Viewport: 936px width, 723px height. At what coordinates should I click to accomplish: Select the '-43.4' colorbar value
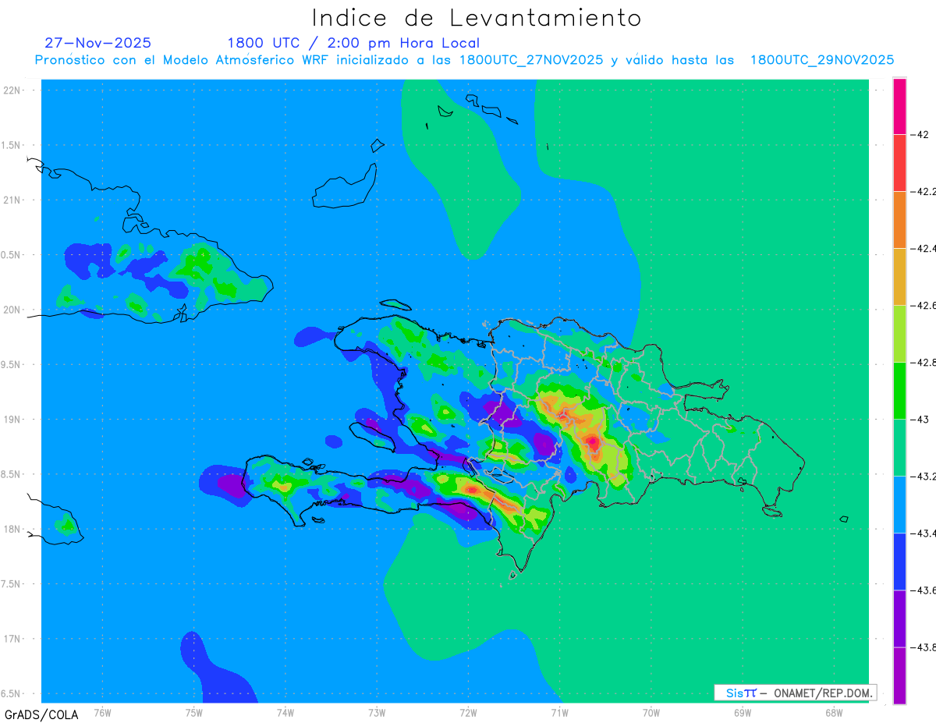coord(924,533)
